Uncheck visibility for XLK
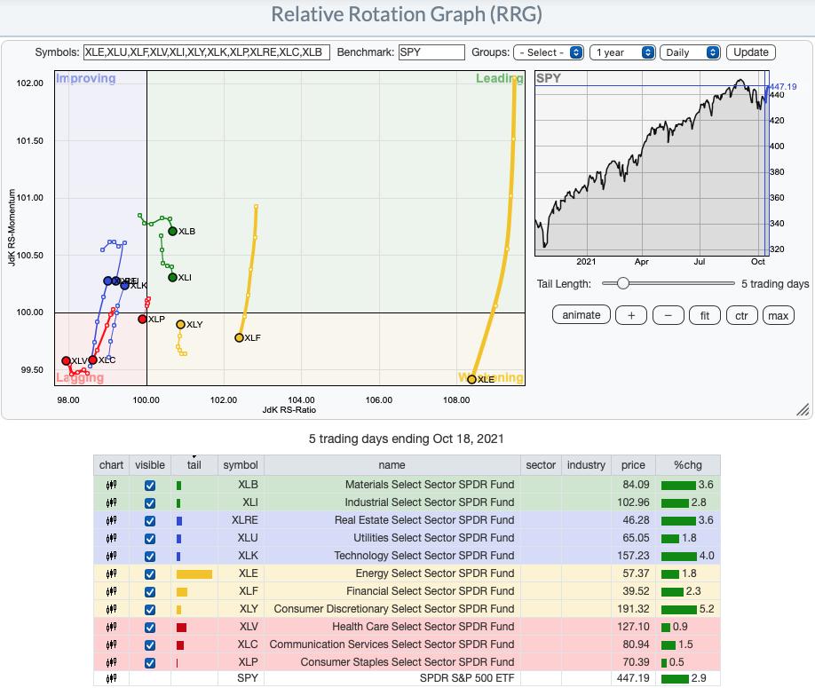Image resolution: width=815 pixels, height=688 pixels. click(x=150, y=557)
